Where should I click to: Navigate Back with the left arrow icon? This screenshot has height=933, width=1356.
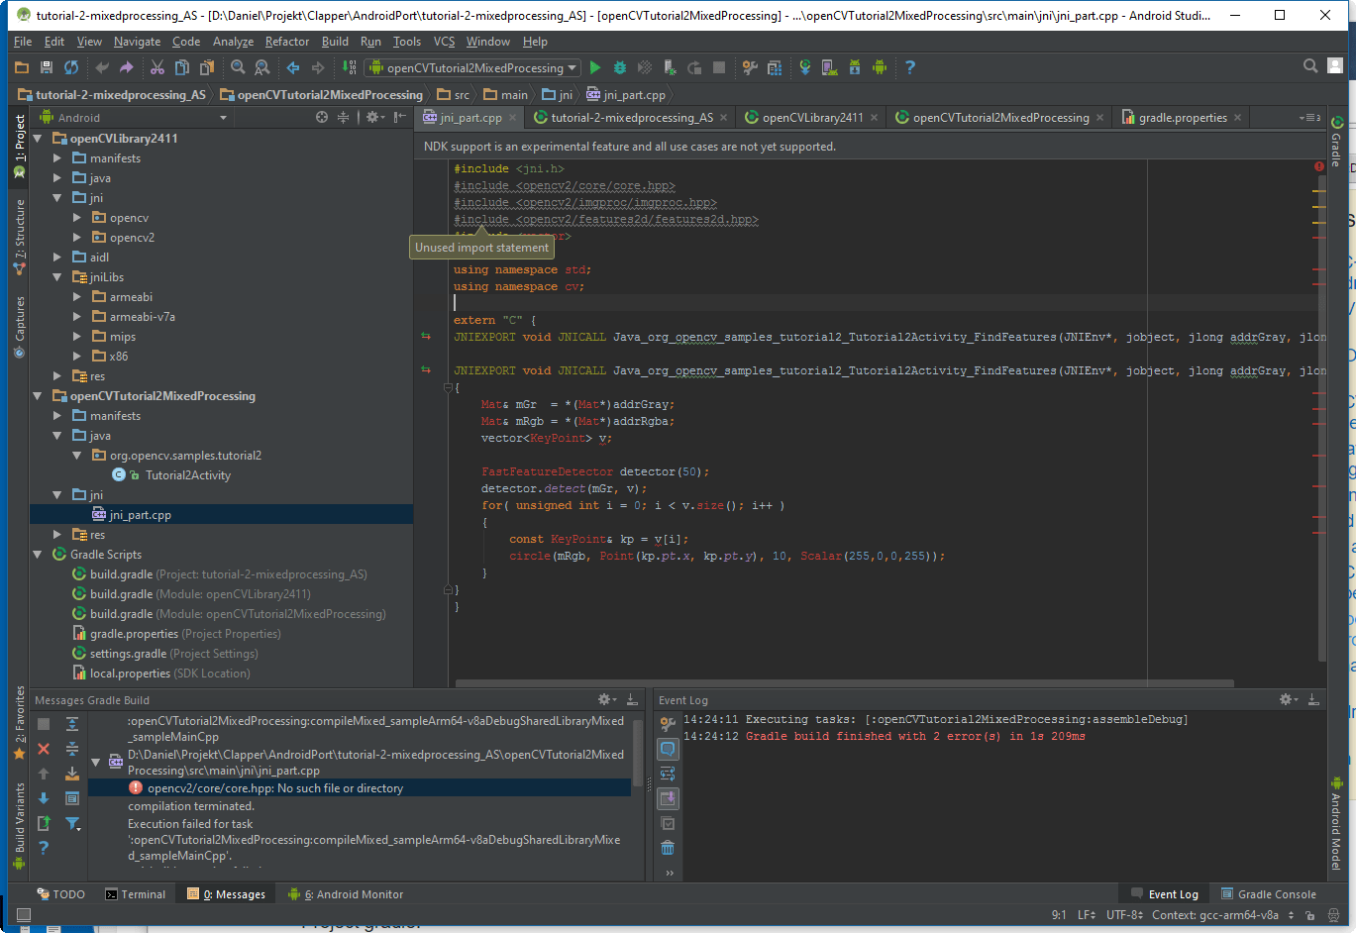pos(293,67)
